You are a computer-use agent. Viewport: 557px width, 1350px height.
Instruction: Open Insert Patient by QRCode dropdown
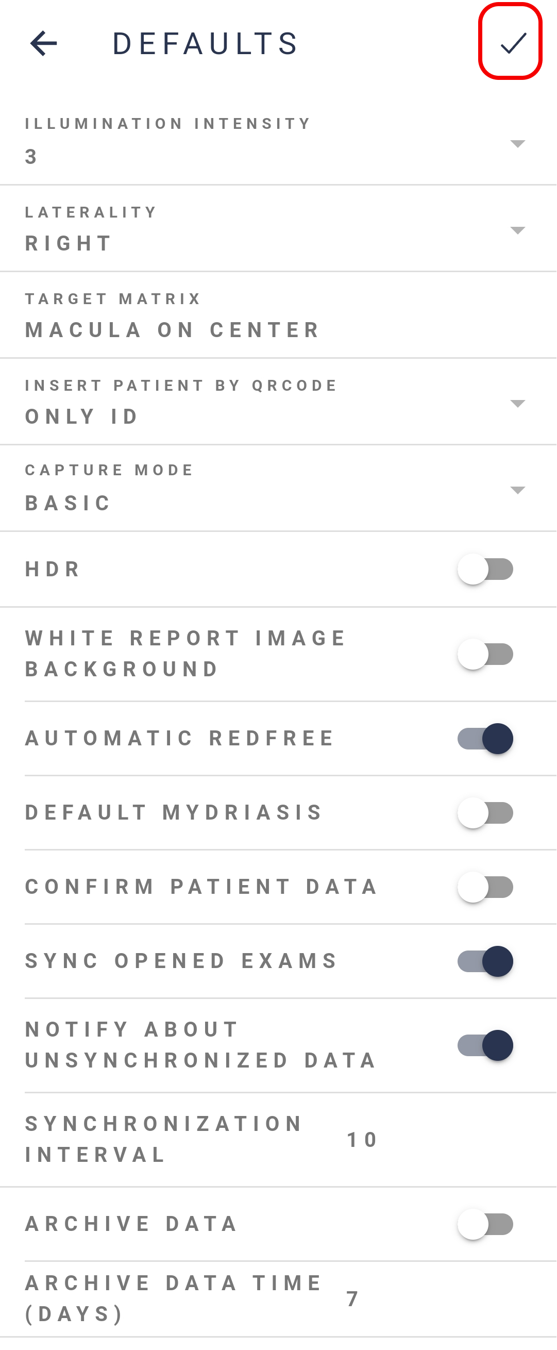[517, 403]
